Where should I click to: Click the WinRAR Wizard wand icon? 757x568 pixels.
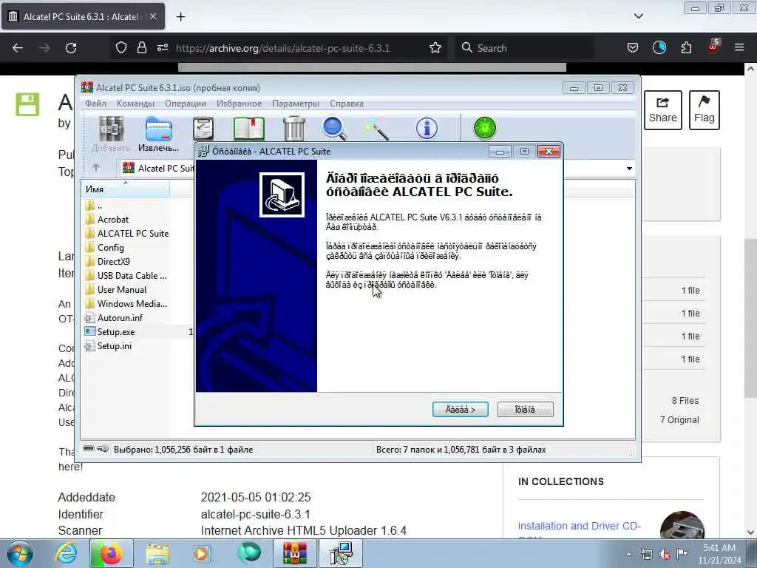point(376,129)
